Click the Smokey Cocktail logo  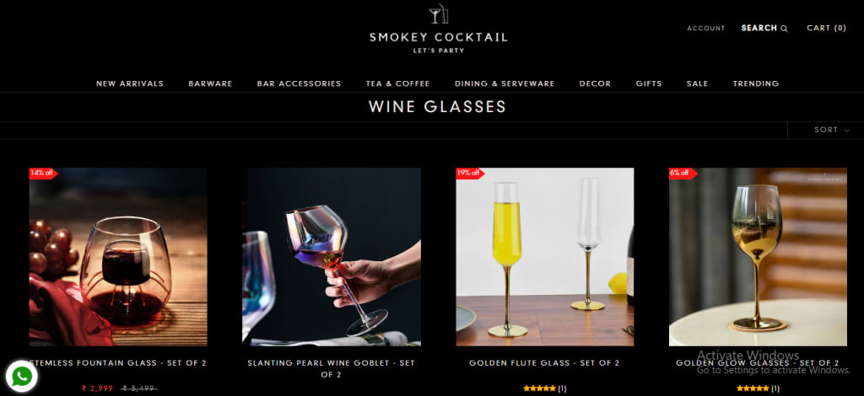439,30
